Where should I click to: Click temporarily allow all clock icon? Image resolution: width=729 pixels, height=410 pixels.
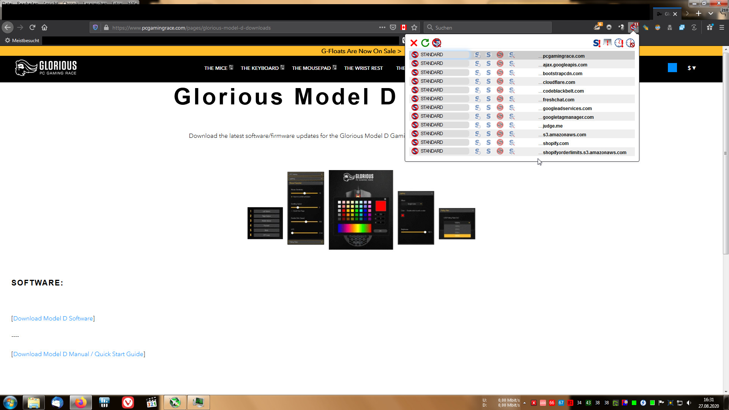point(619,43)
